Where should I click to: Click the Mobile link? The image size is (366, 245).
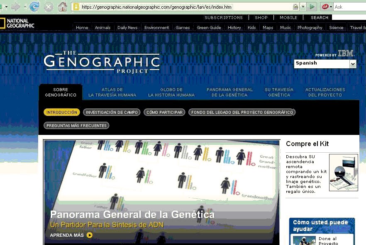point(288,18)
